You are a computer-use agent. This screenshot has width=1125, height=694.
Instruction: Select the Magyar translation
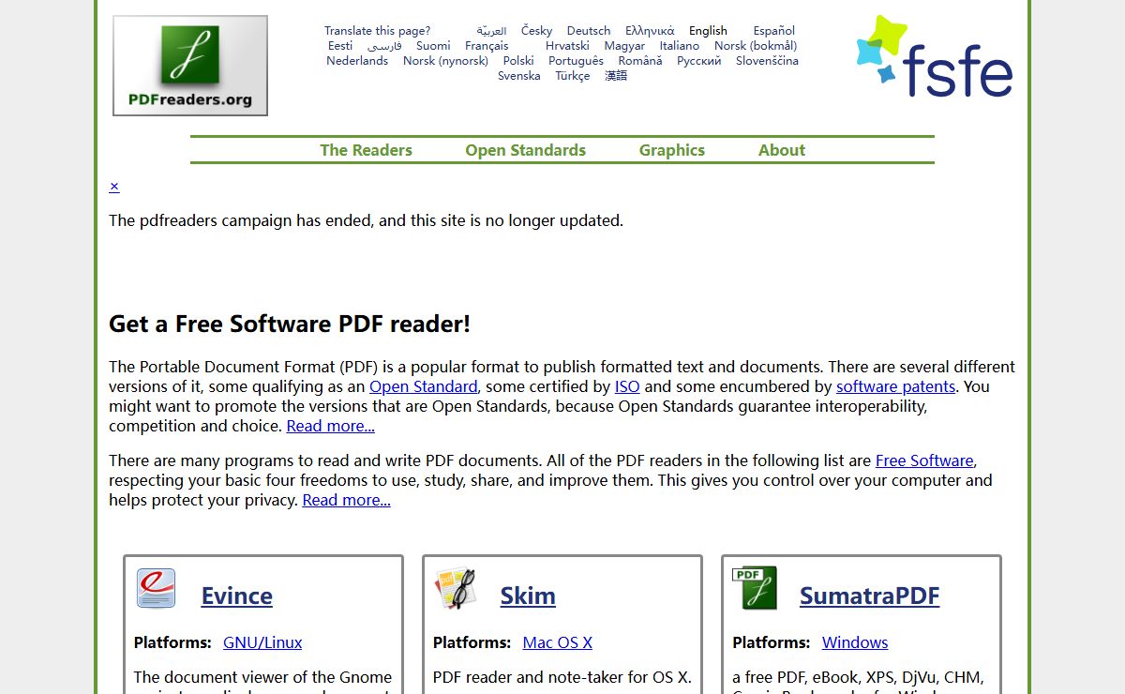point(624,46)
